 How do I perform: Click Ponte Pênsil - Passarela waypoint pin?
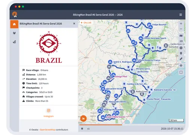coord(144,100)
